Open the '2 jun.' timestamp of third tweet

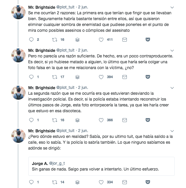tap(83, 88)
